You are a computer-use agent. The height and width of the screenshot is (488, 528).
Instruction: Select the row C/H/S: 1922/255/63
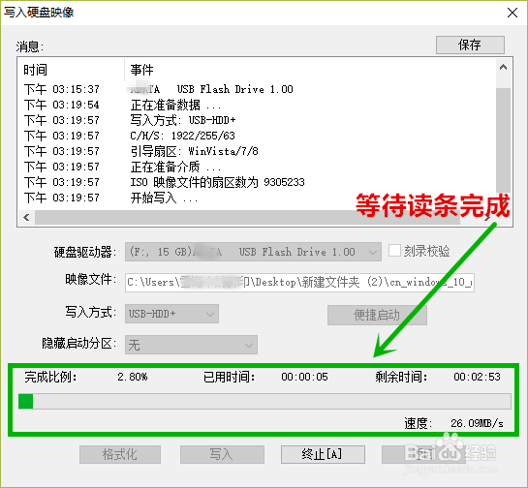[258, 136]
